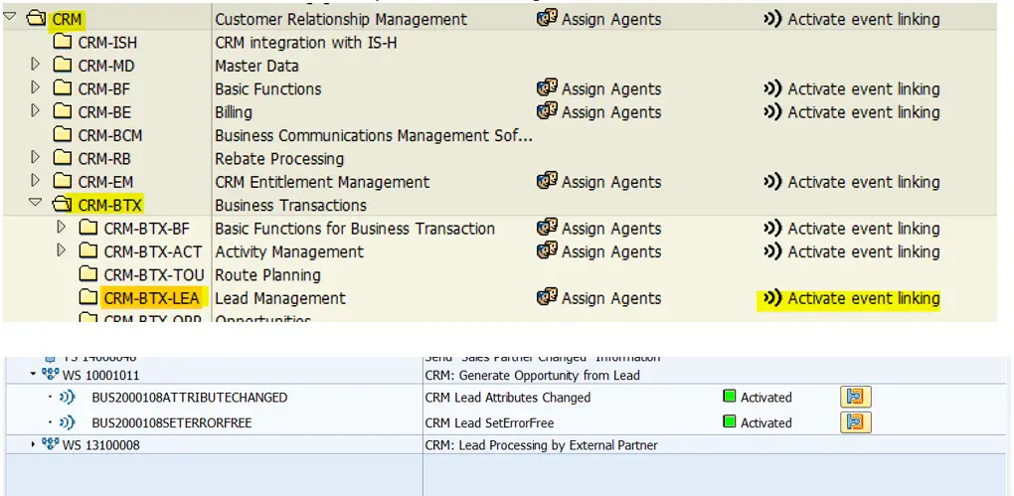Viewport: 1014px width, 496px height.
Task: Open detail button for BUS2000108ATTRIBUTECHANGED event
Action: click(x=855, y=397)
